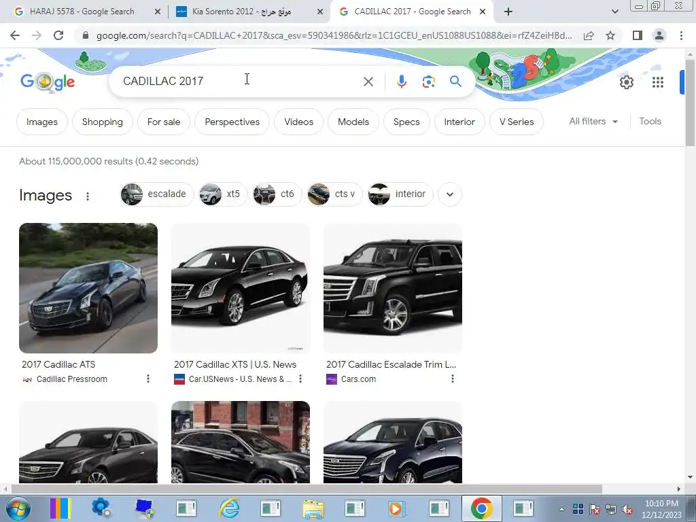Bookmark this page with the star icon

(610, 35)
